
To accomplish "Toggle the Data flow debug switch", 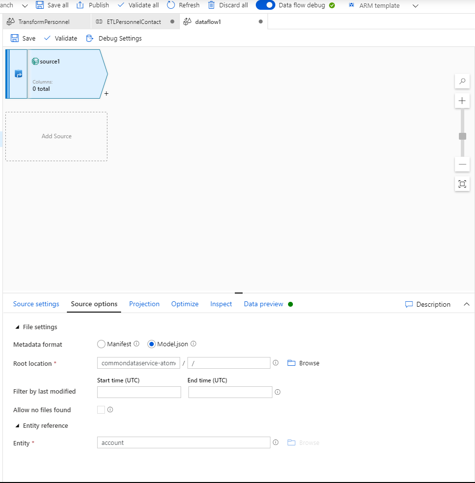I will 266,5.
